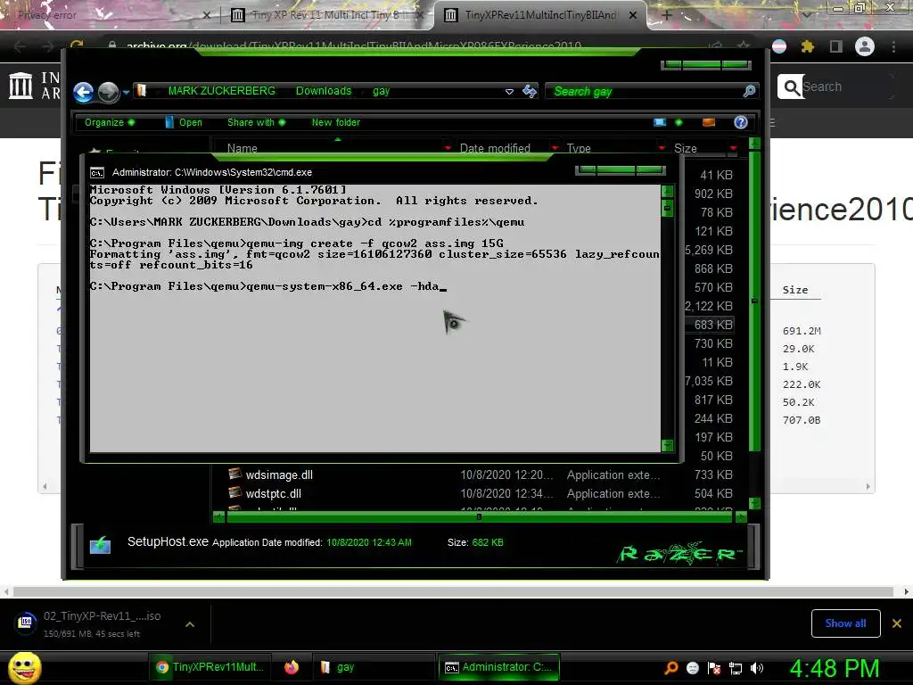Click the orange search tray icon
This screenshot has height=685, width=913.
(x=671, y=668)
